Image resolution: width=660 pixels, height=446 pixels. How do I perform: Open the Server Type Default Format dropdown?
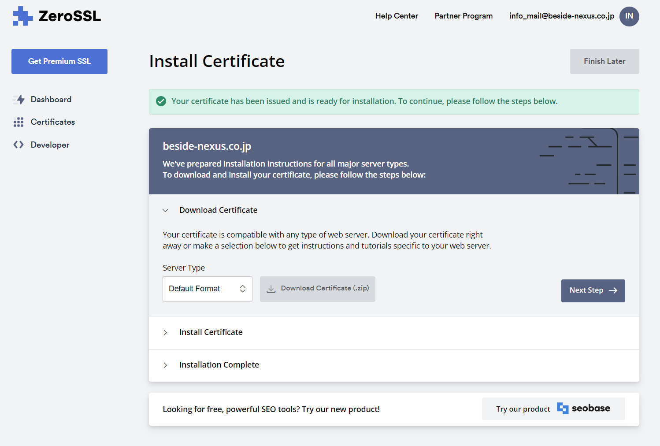[207, 289]
